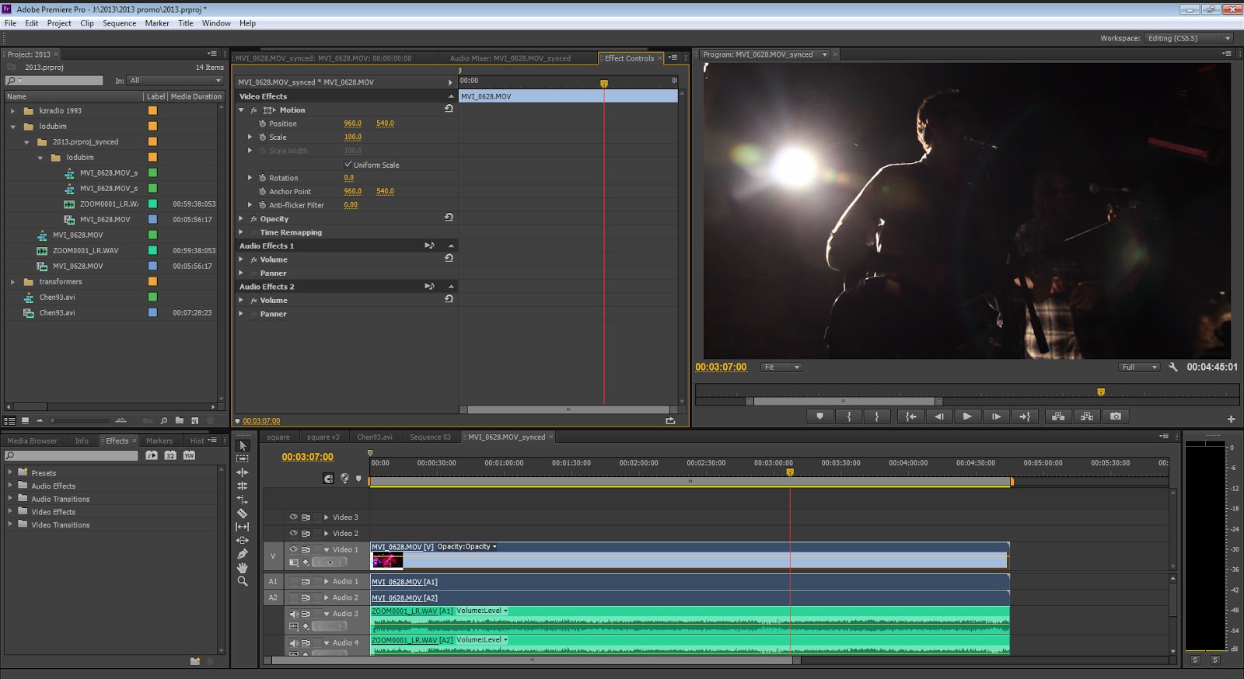
Task: Open the Sequence menu
Action: (x=119, y=23)
